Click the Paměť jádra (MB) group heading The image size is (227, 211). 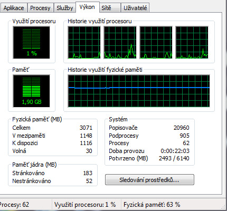[x=34, y=165]
